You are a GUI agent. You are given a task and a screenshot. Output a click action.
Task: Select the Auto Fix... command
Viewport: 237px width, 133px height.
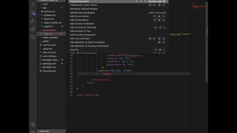tap(118, 50)
